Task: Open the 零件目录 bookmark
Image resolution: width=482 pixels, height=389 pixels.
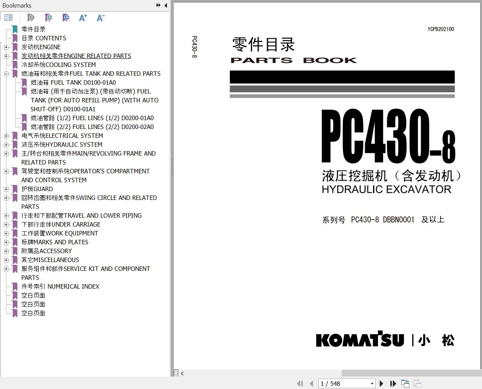Action: coord(33,29)
